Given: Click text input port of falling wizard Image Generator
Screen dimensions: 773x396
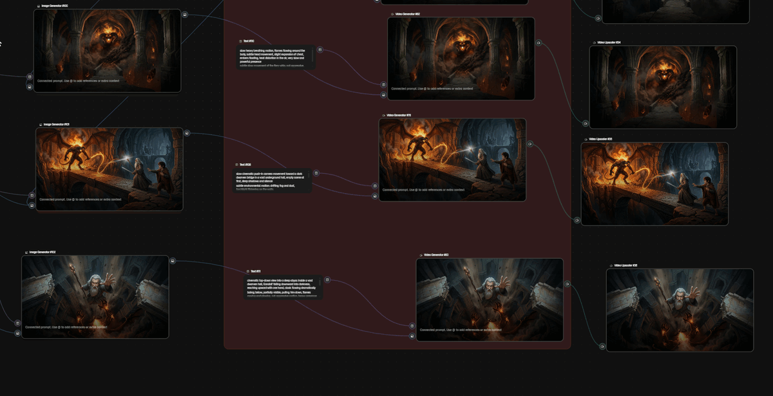Looking at the screenshot, I should 17,323.
